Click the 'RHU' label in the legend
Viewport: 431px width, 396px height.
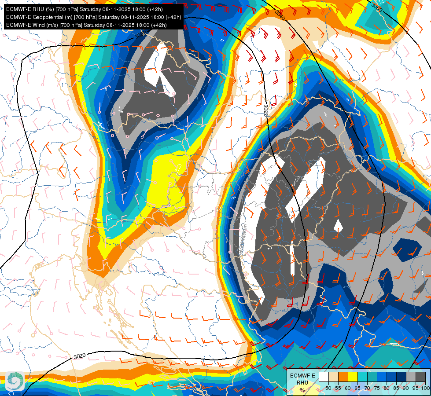click(x=302, y=382)
